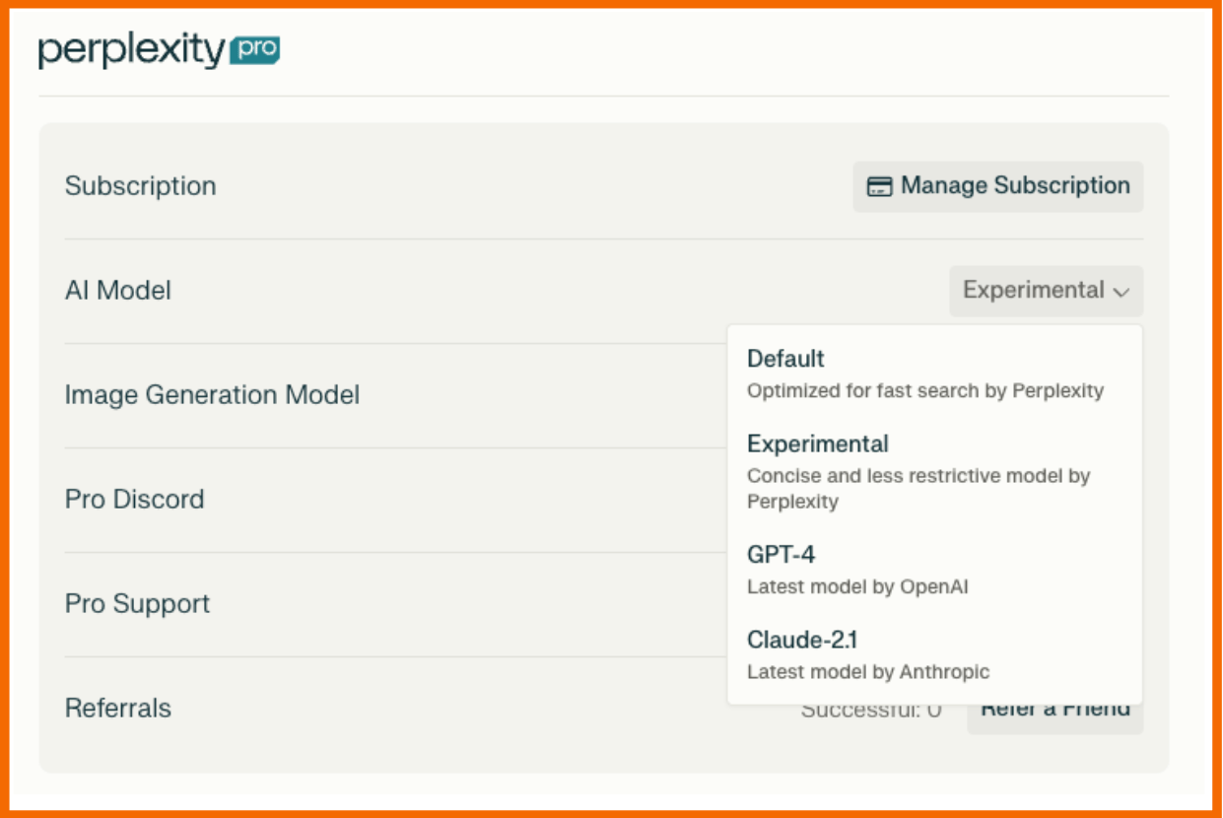The width and height of the screenshot is (1223, 818).
Task: Click the 'Latest model by Anthropic' description
Action: (867, 672)
